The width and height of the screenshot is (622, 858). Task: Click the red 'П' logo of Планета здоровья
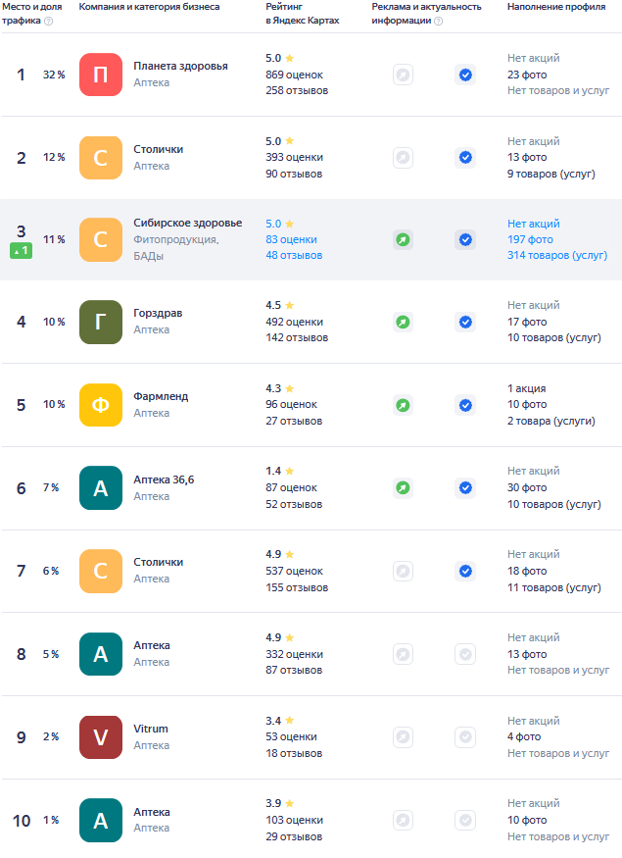click(101, 75)
